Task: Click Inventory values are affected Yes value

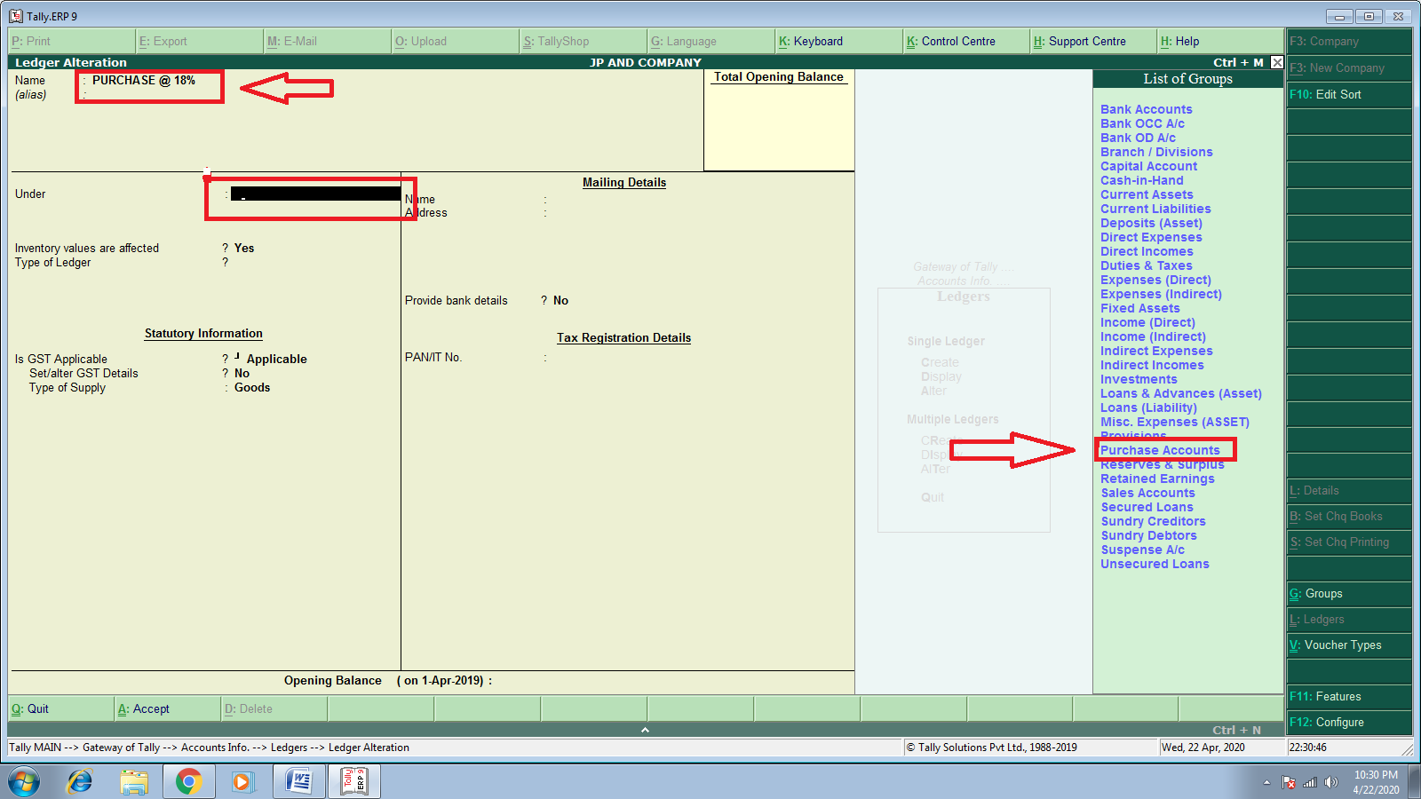Action: [x=244, y=248]
